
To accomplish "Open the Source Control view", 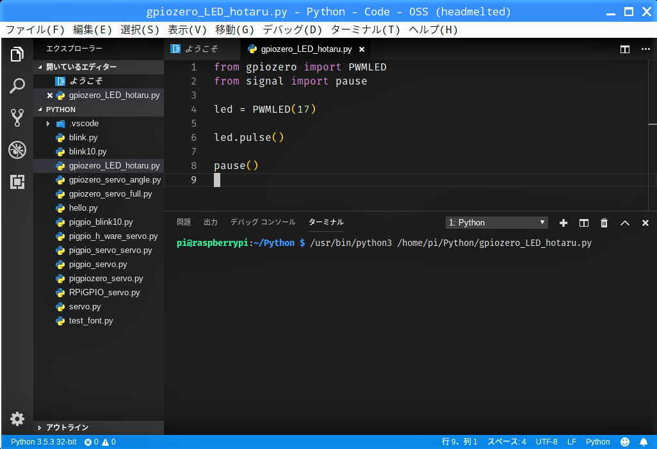I will click(17, 118).
